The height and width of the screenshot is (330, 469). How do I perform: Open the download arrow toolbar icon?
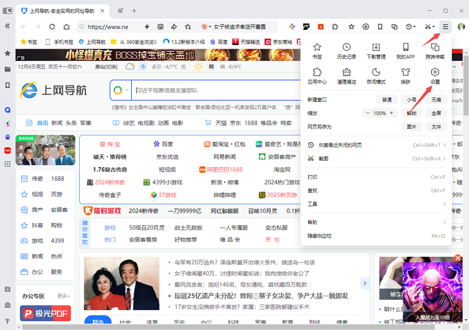[x=365, y=27]
